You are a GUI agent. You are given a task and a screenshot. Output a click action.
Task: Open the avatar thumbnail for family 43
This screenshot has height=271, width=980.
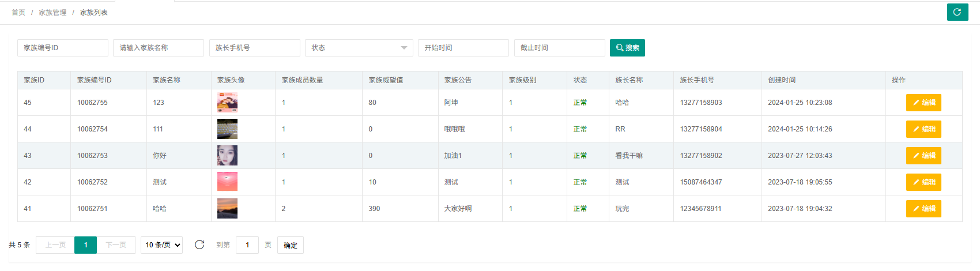point(227,156)
